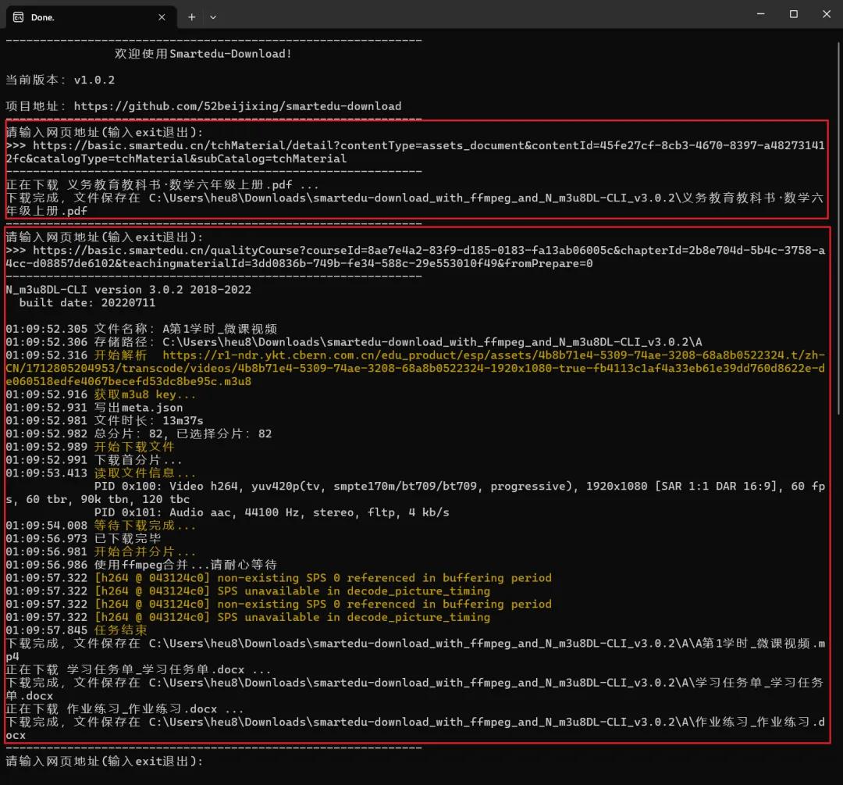
Task: Click the 等待下载完成... line
Action: click(x=101, y=526)
